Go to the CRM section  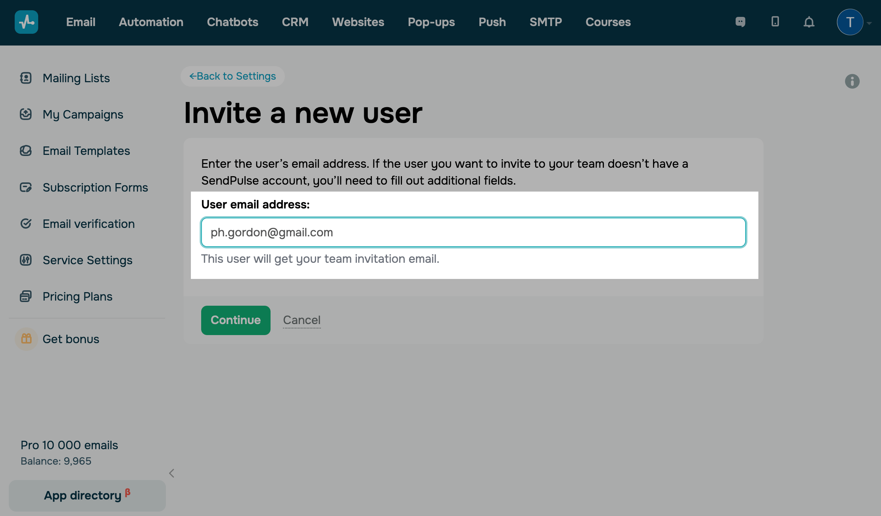(295, 22)
